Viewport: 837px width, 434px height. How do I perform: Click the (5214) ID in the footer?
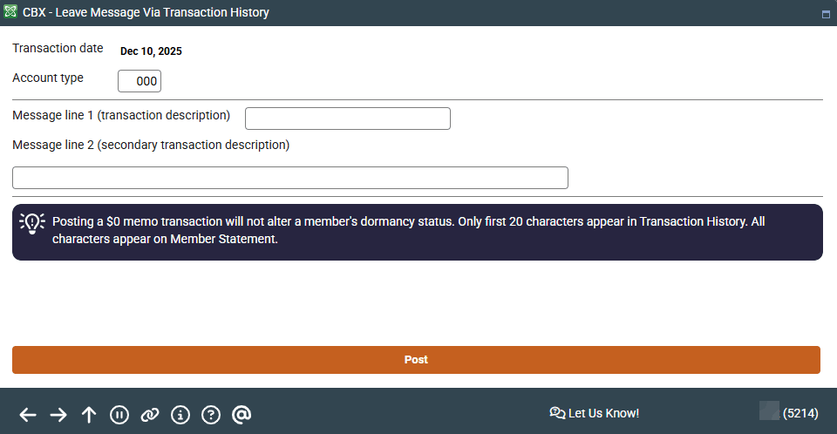(800, 413)
